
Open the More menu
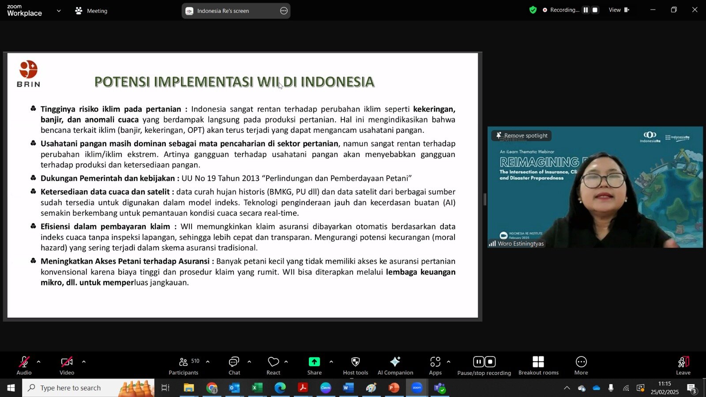tap(581, 366)
